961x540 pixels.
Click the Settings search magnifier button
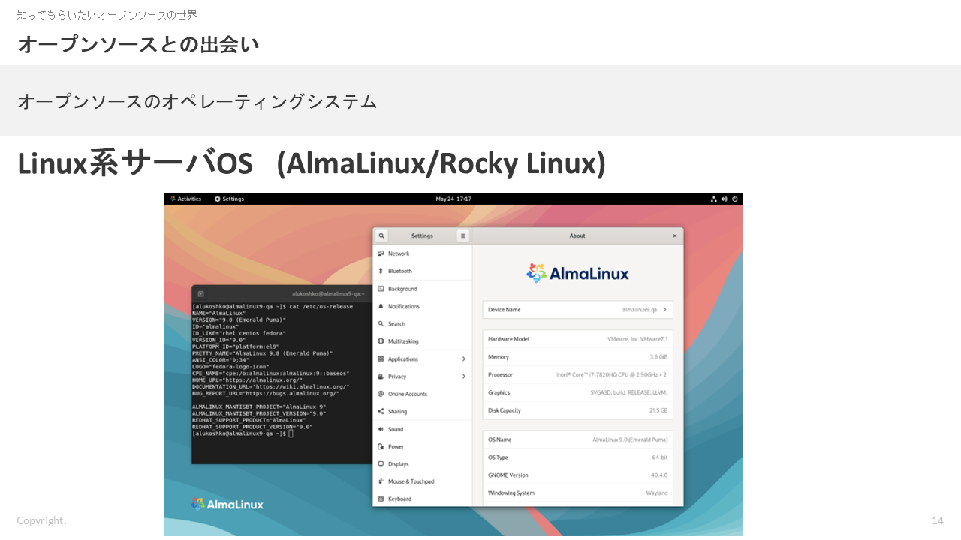(x=381, y=235)
